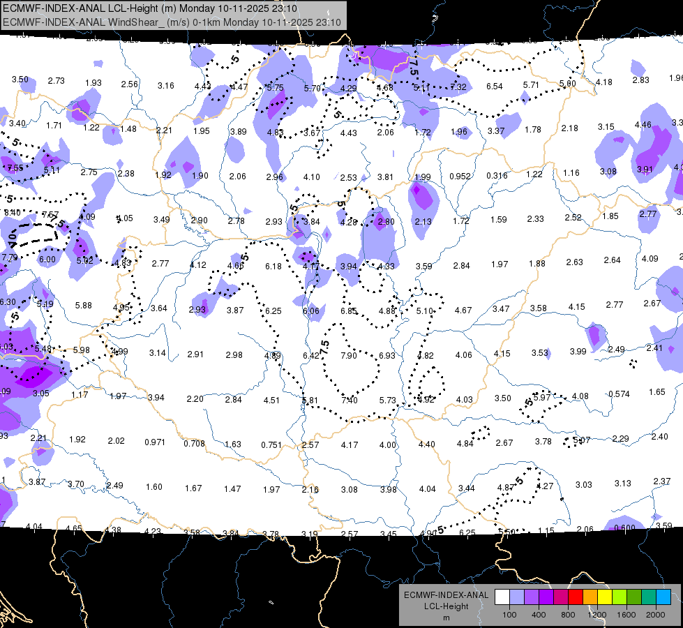
Task: Click the sky blue legend swatch
Action: [x=663, y=597]
